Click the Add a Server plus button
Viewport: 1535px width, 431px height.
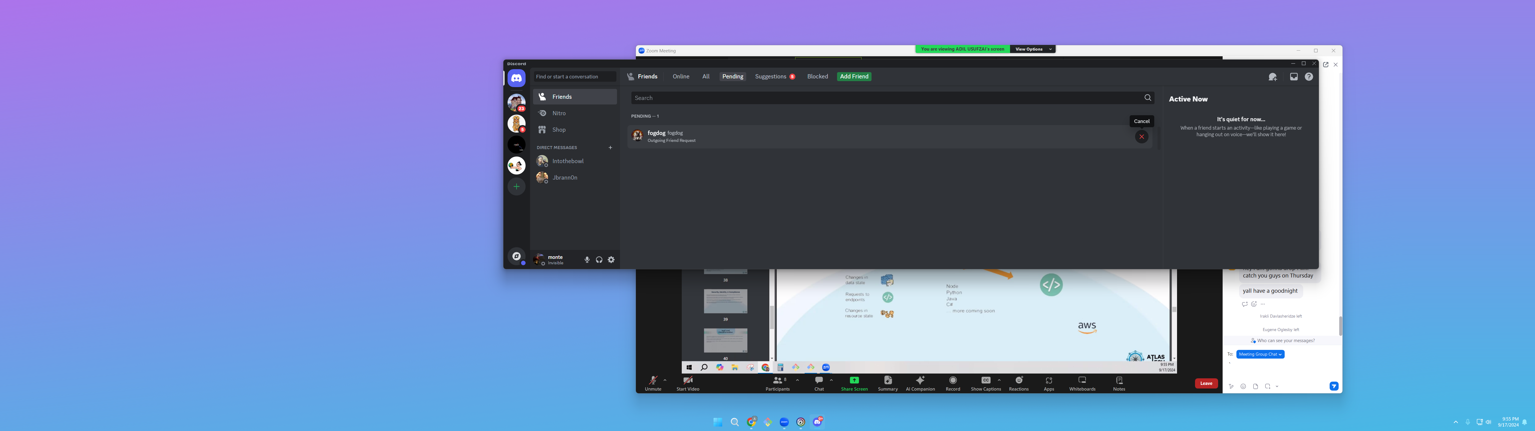point(516,186)
